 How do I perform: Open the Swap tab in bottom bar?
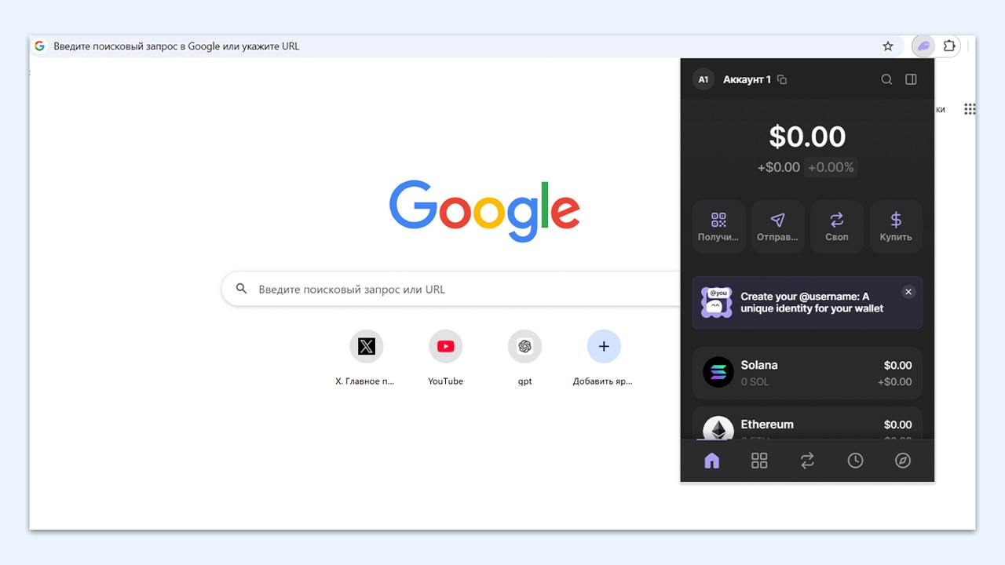point(807,461)
